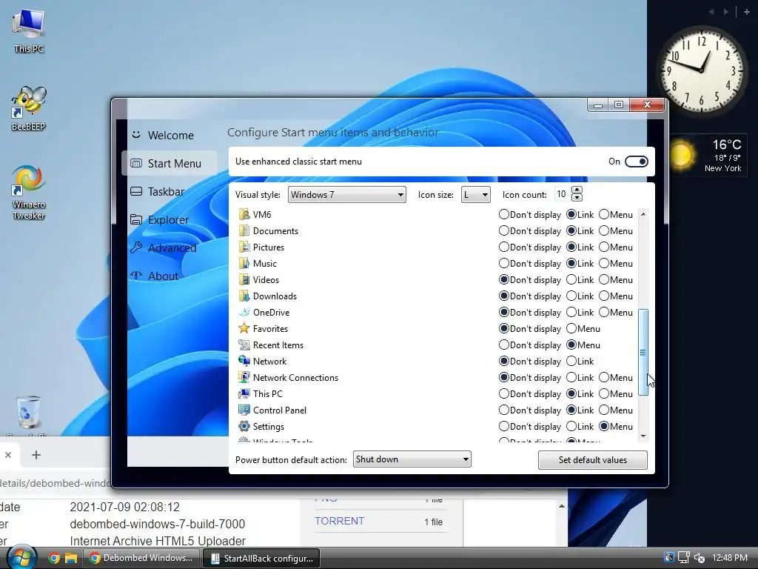Set Settings to Link

[571, 426]
